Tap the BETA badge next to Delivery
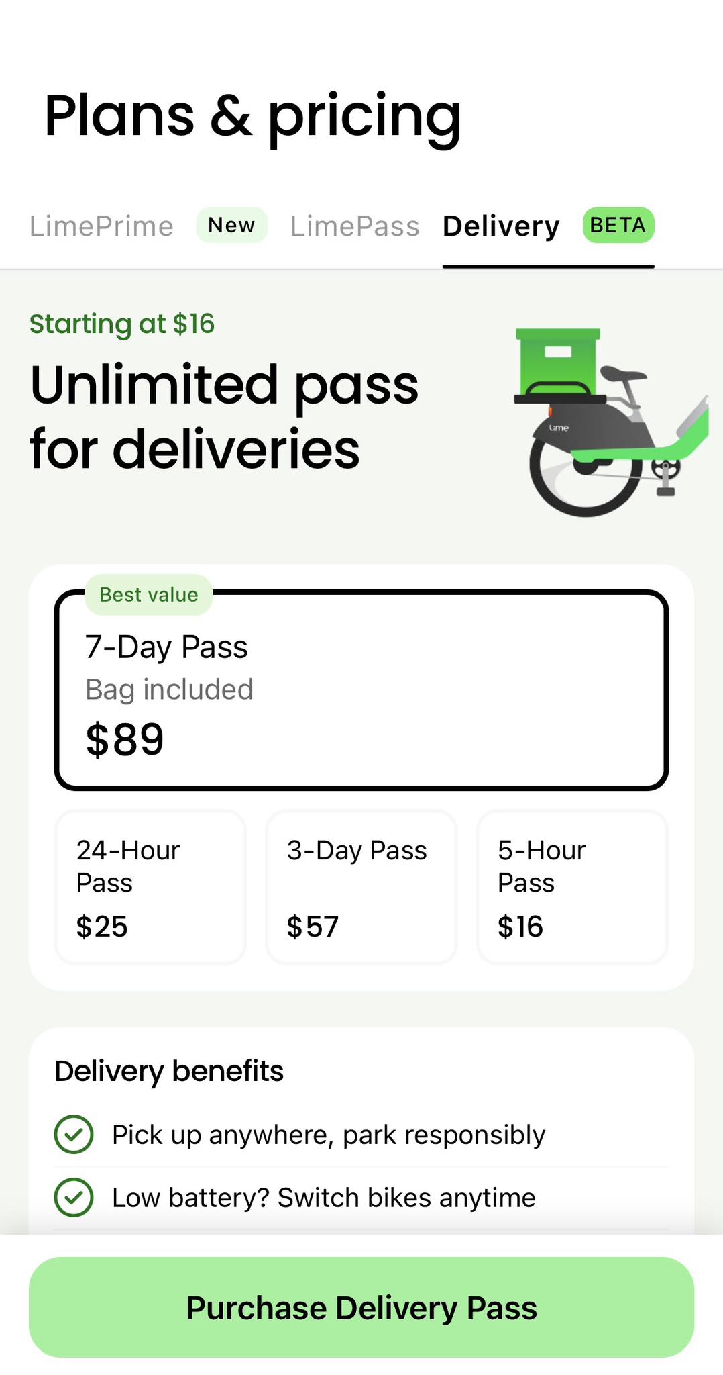The image size is (723, 1375). [618, 225]
